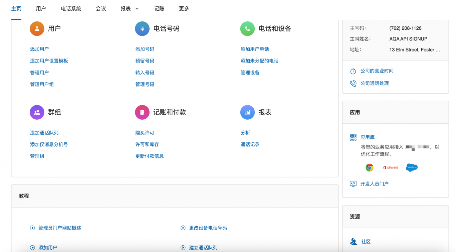Open 更改设备电话号码 tutorial link
Screen dimensions: 456x252
coord(208,228)
